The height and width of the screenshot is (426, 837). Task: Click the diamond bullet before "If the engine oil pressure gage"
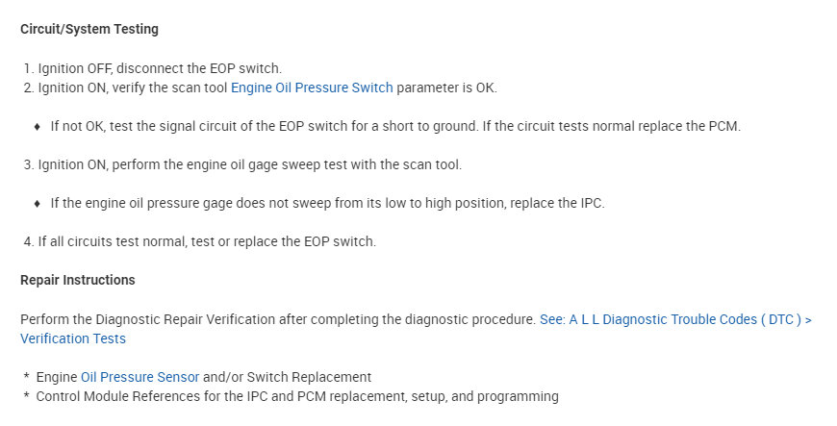pos(38,203)
